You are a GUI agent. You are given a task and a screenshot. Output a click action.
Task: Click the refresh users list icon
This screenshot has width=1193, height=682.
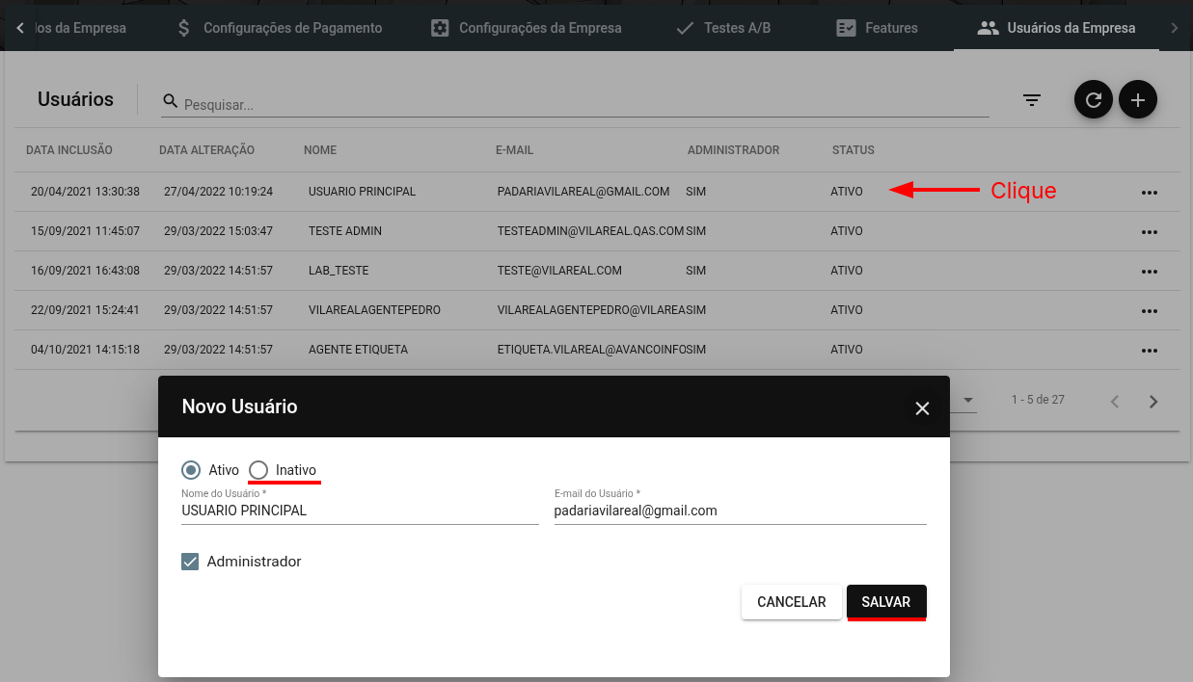click(x=1093, y=100)
